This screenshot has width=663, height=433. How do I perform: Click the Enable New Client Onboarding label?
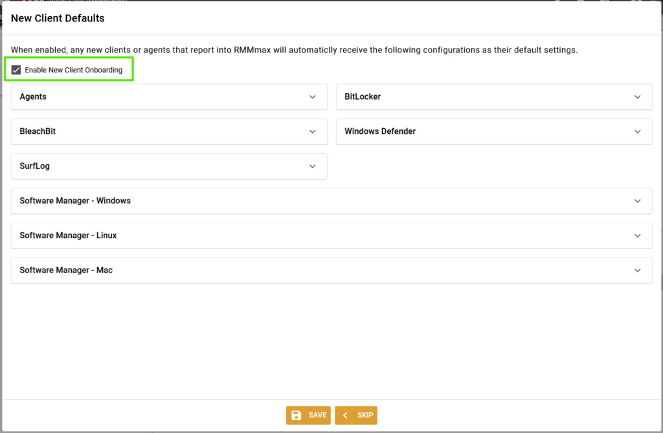tap(74, 70)
